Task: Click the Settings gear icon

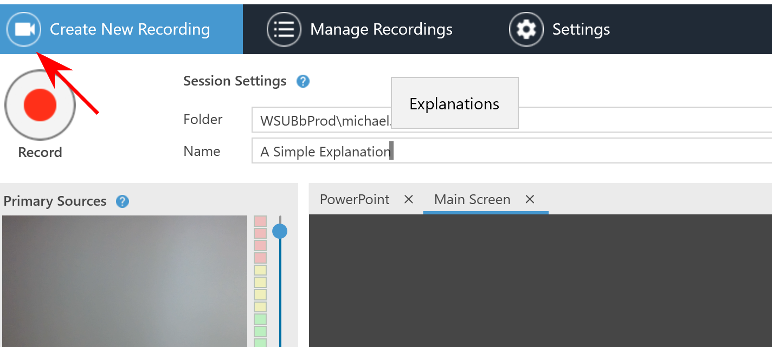Action: tap(526, 29)
